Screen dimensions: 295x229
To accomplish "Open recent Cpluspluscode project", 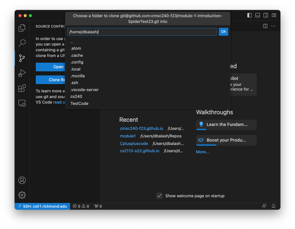I will tap(134, 144).
